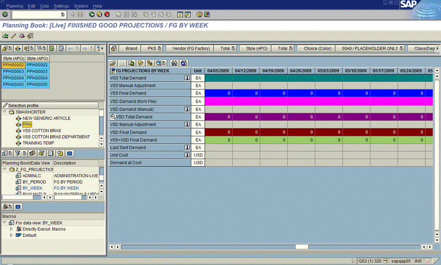Viewport: 441px width, 265px height.
Task: Click the red Cancel icon in toolbar
Action: [x=107, y=14]
